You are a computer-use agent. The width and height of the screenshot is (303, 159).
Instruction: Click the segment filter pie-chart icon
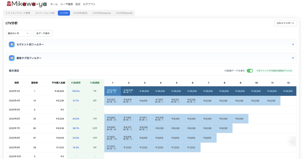coord(12,44)
